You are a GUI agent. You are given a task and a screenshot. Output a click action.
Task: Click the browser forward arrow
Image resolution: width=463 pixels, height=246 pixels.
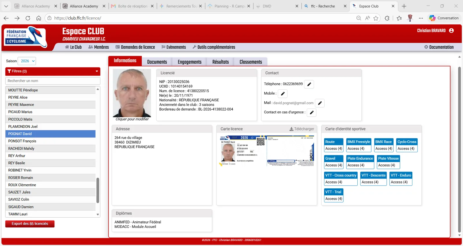[x=17, y=18]
